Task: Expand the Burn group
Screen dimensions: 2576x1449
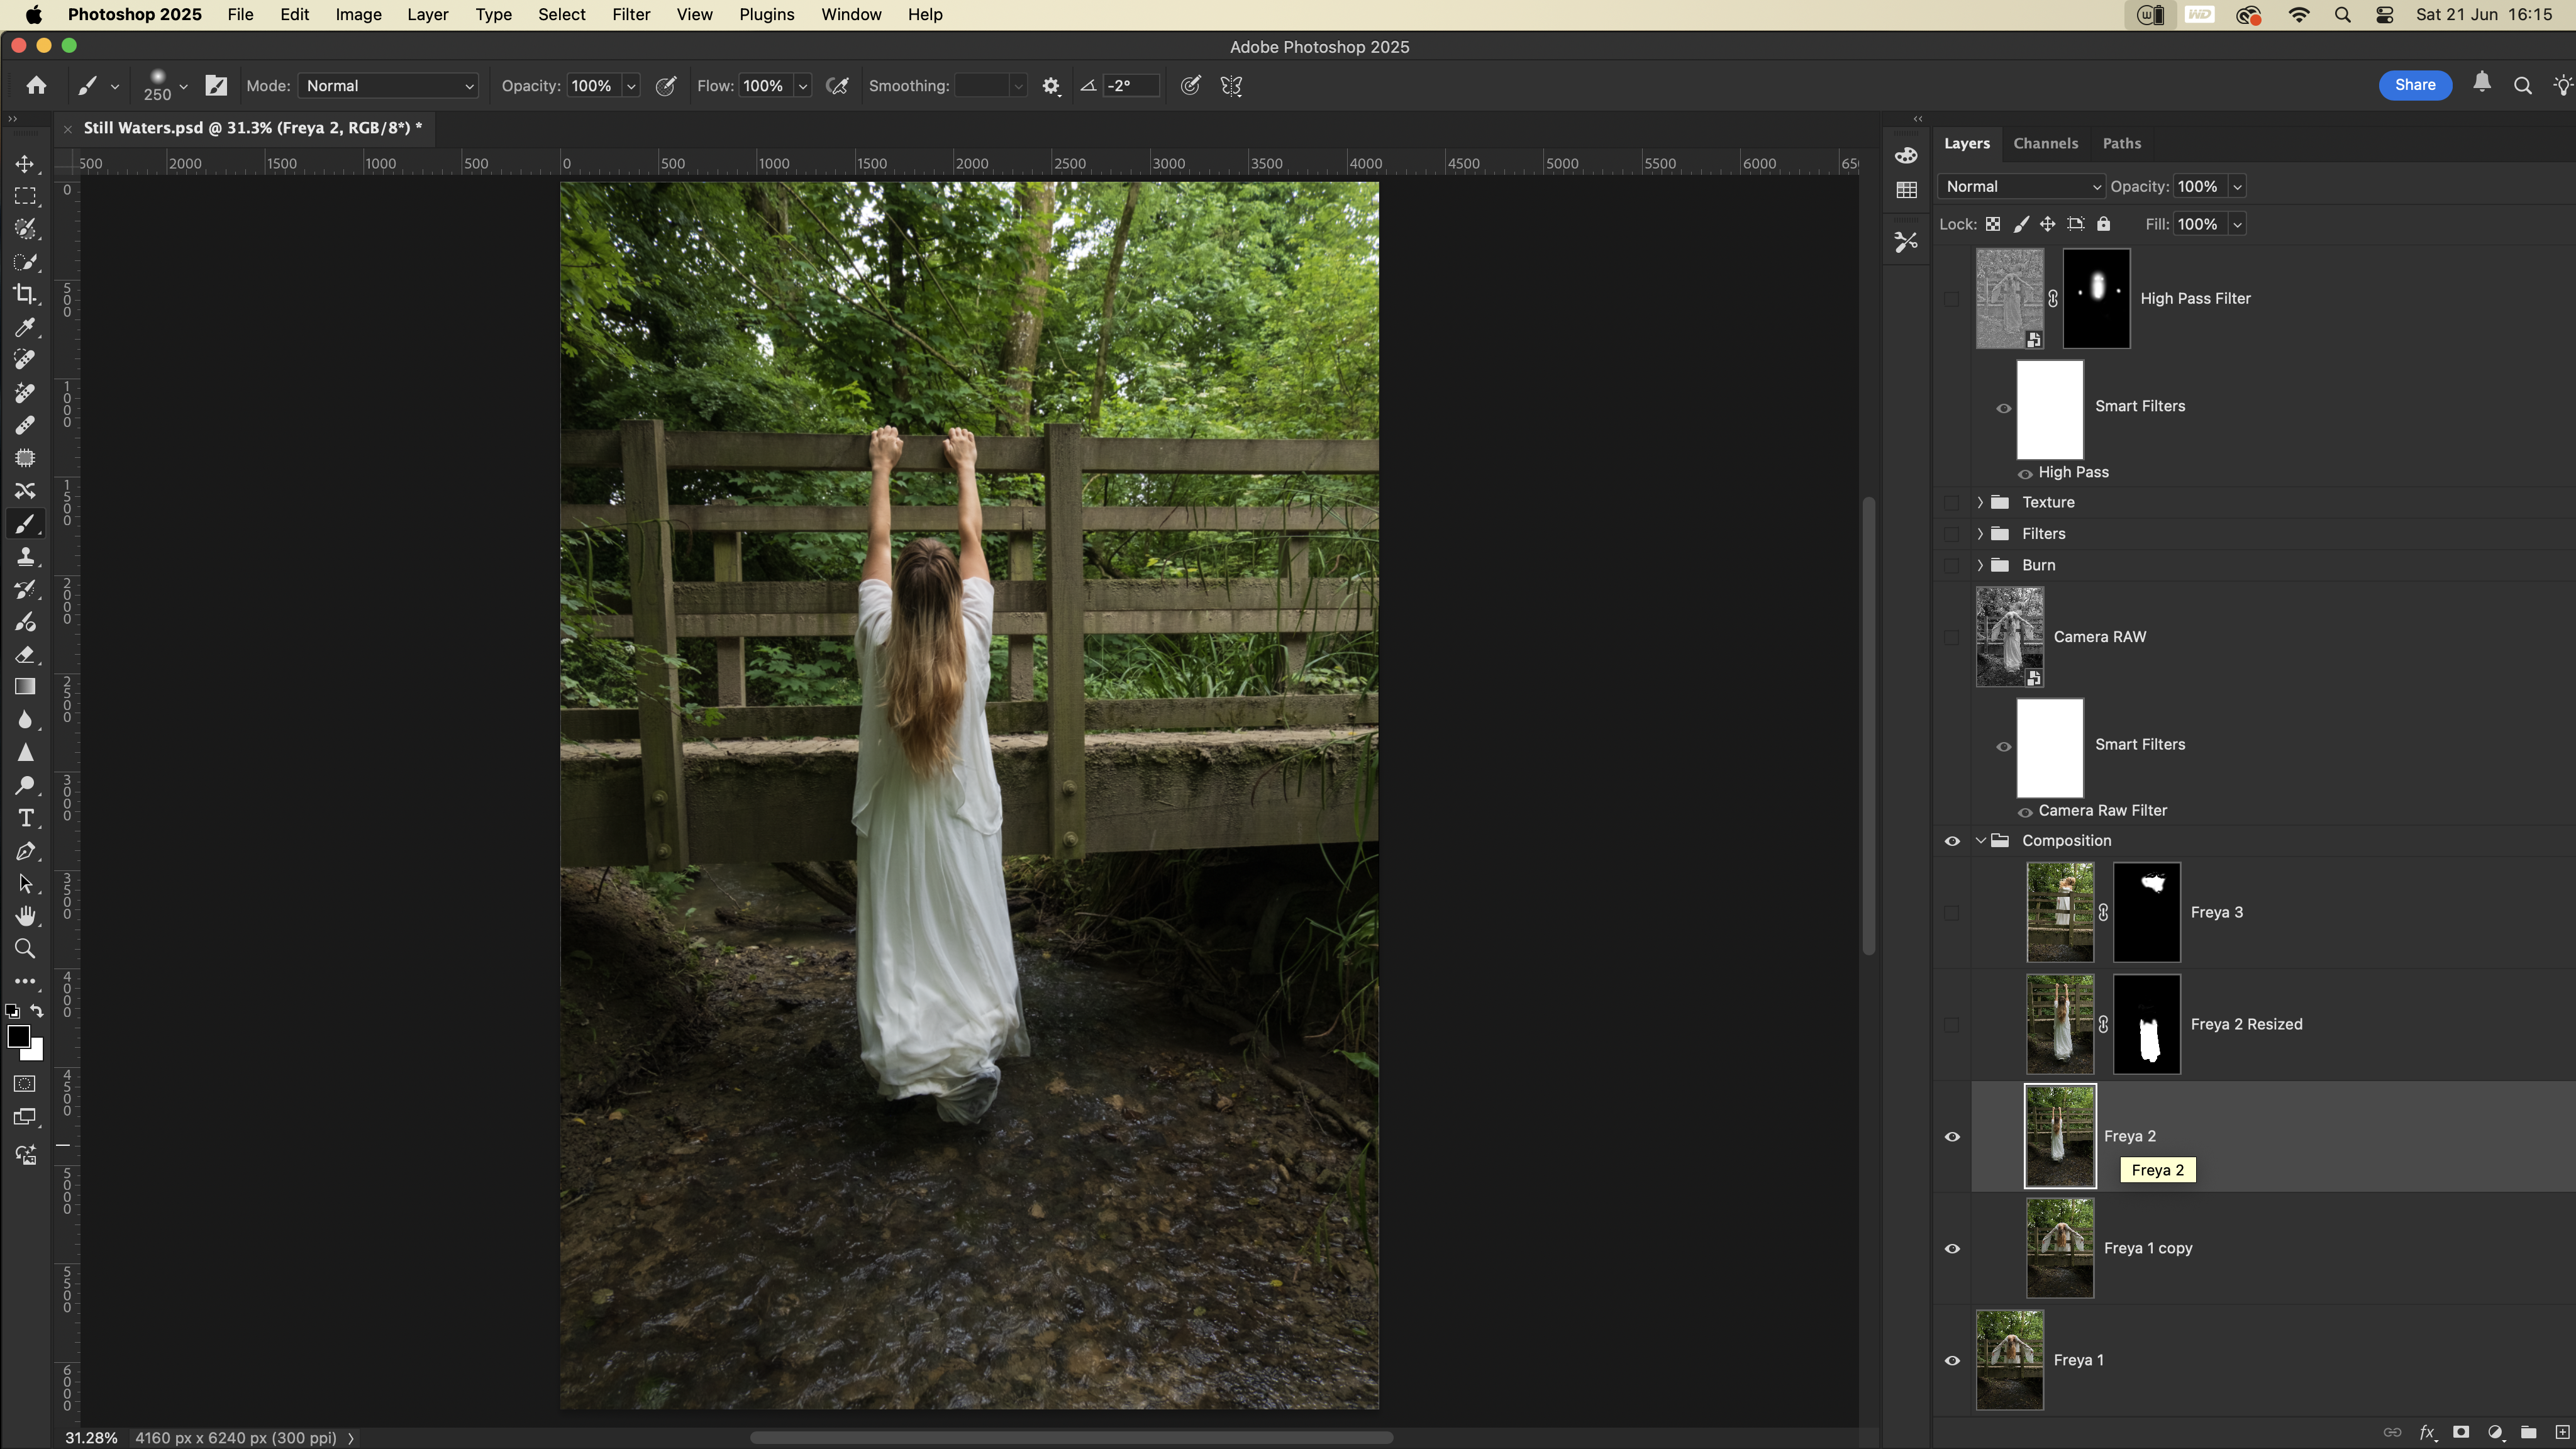Action: (1980, 565)
